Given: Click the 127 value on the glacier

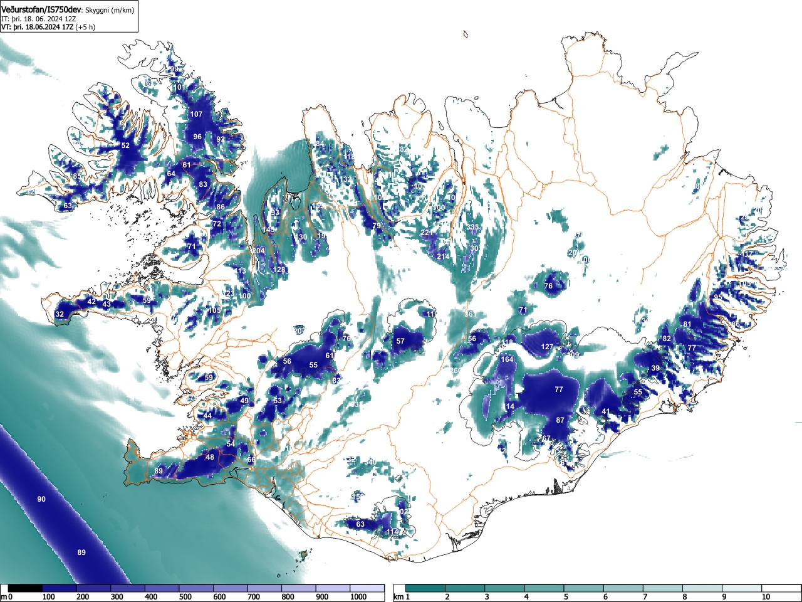Looking at the screenshot, I should [x=548, y=347].
